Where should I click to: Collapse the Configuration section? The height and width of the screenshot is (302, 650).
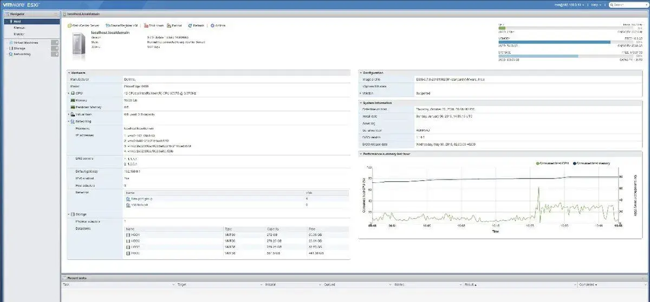[x=361, y=73]
